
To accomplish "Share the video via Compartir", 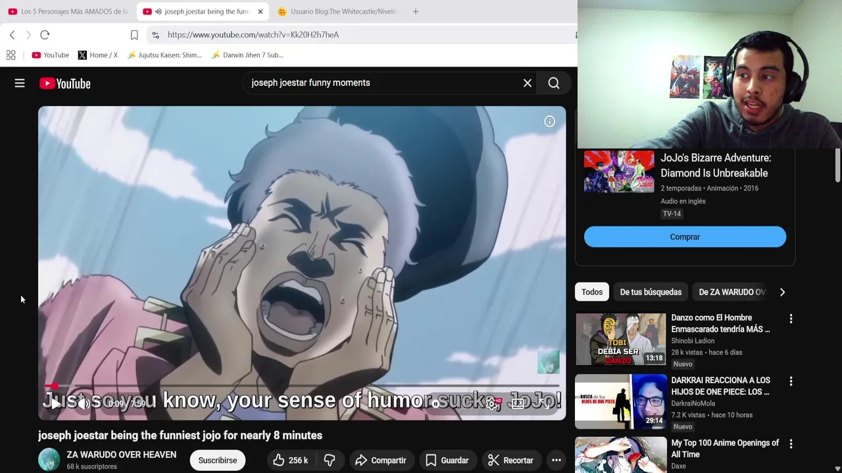I will 381,461.
